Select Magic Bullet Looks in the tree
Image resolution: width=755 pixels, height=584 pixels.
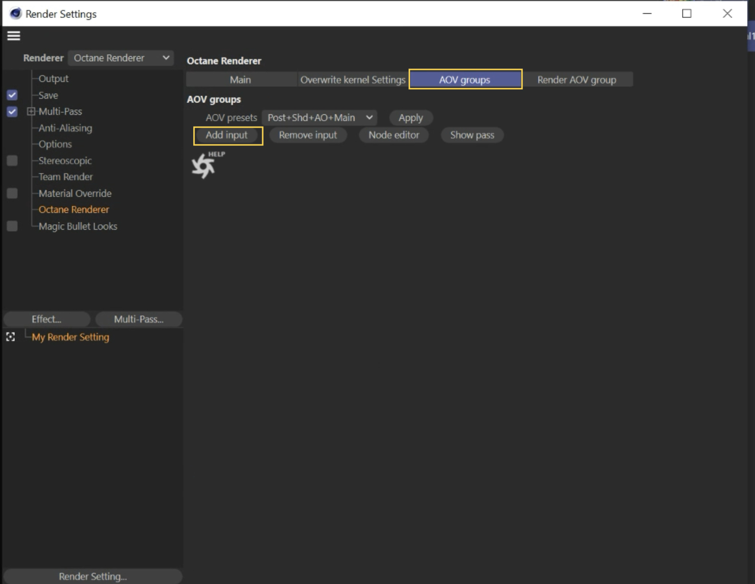pyautogui.click(x=78, y=226)
